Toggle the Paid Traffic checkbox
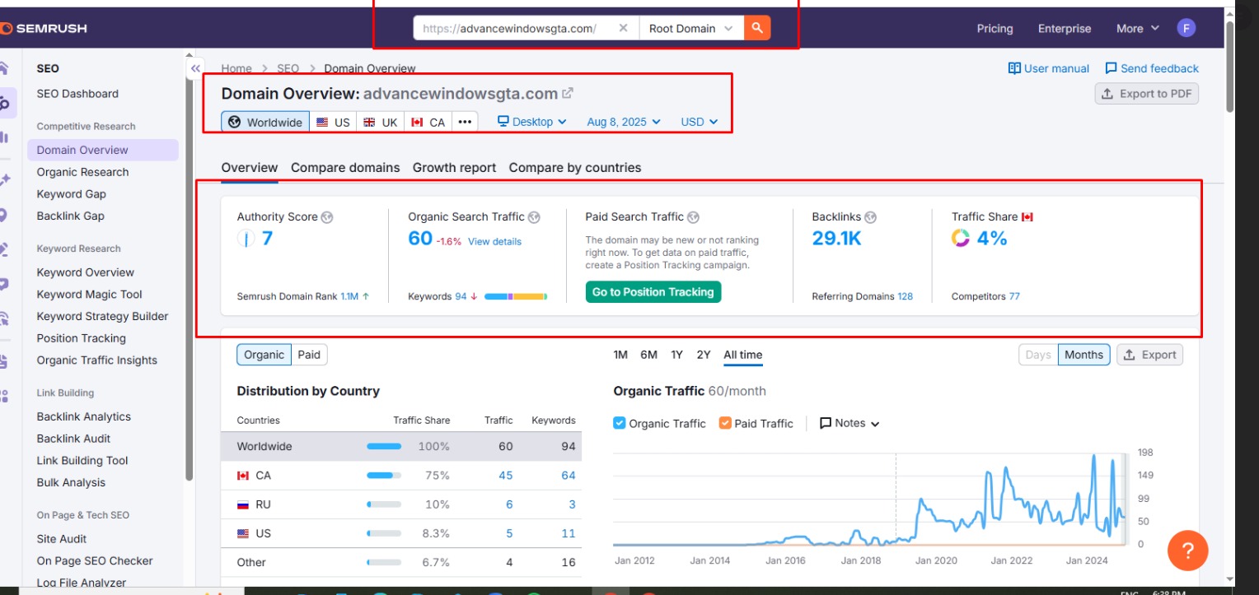Screen dimensions: 1259x595 pyautogui.click(x=725, y=423)
